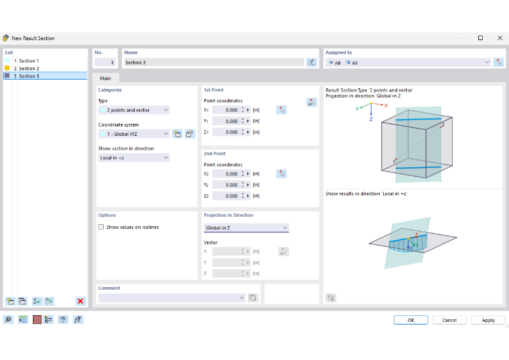Click the No. field showing 3
509x360 pixels.
[x=105, y=62]
